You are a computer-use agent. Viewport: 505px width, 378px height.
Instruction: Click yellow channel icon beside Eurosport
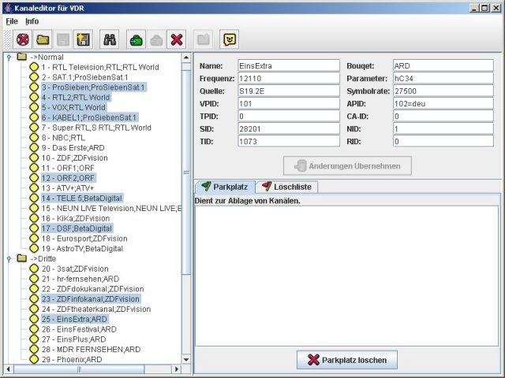[34, 238]
